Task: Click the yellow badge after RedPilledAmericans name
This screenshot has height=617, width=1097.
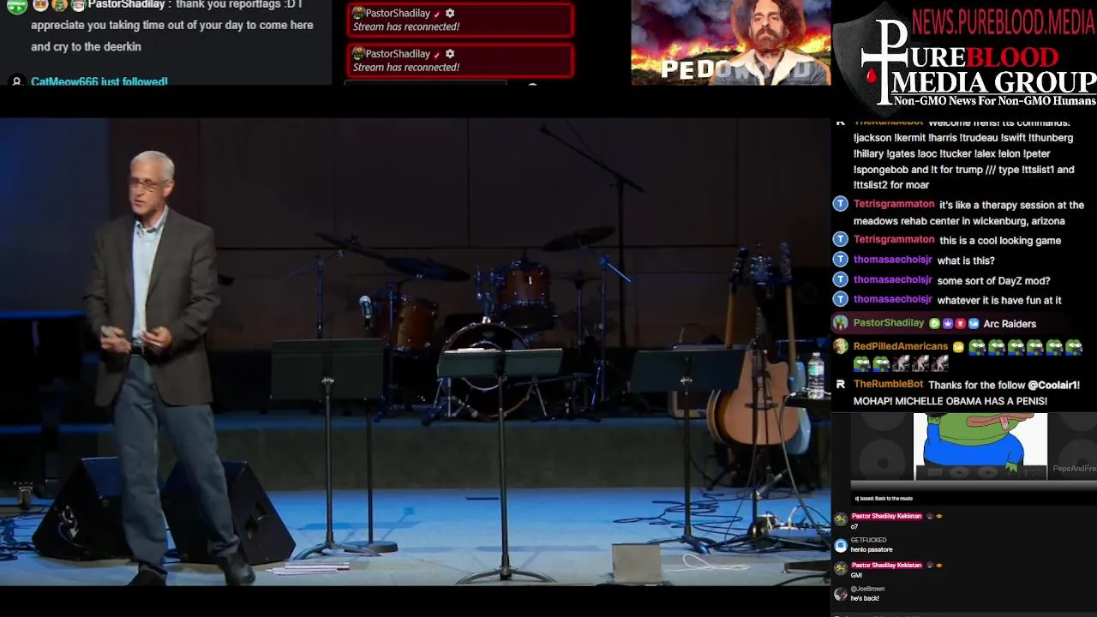Action: tap(958, 347)
